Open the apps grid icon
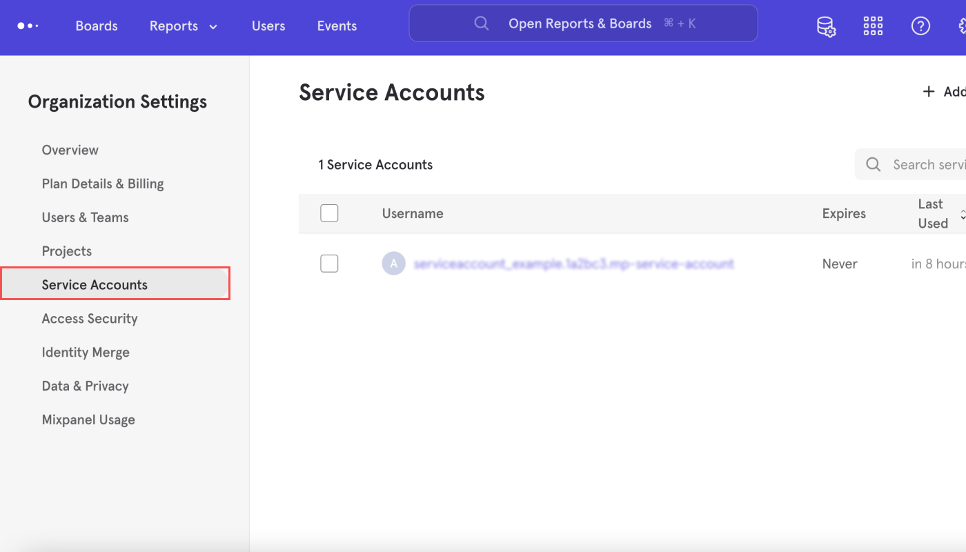This screenshot has height=552, width=966. coord(873,26)
